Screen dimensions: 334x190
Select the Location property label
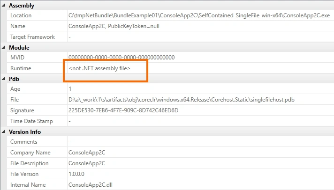(x=21, y=15)
